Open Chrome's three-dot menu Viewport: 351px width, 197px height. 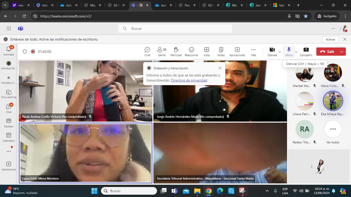345,16
